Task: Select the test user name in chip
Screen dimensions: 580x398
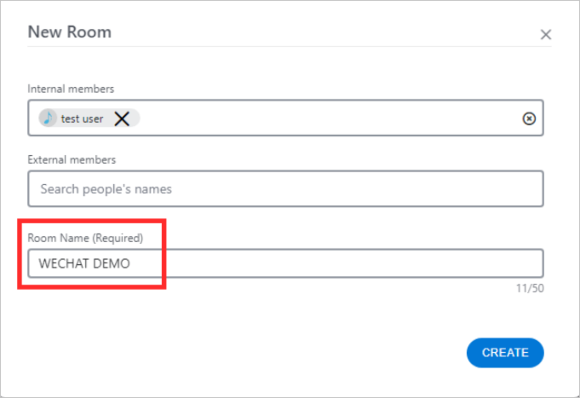Action: coord(82,118)
